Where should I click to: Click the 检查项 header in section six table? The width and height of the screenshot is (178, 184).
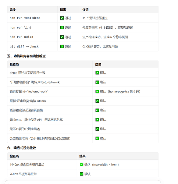point(14,156)
